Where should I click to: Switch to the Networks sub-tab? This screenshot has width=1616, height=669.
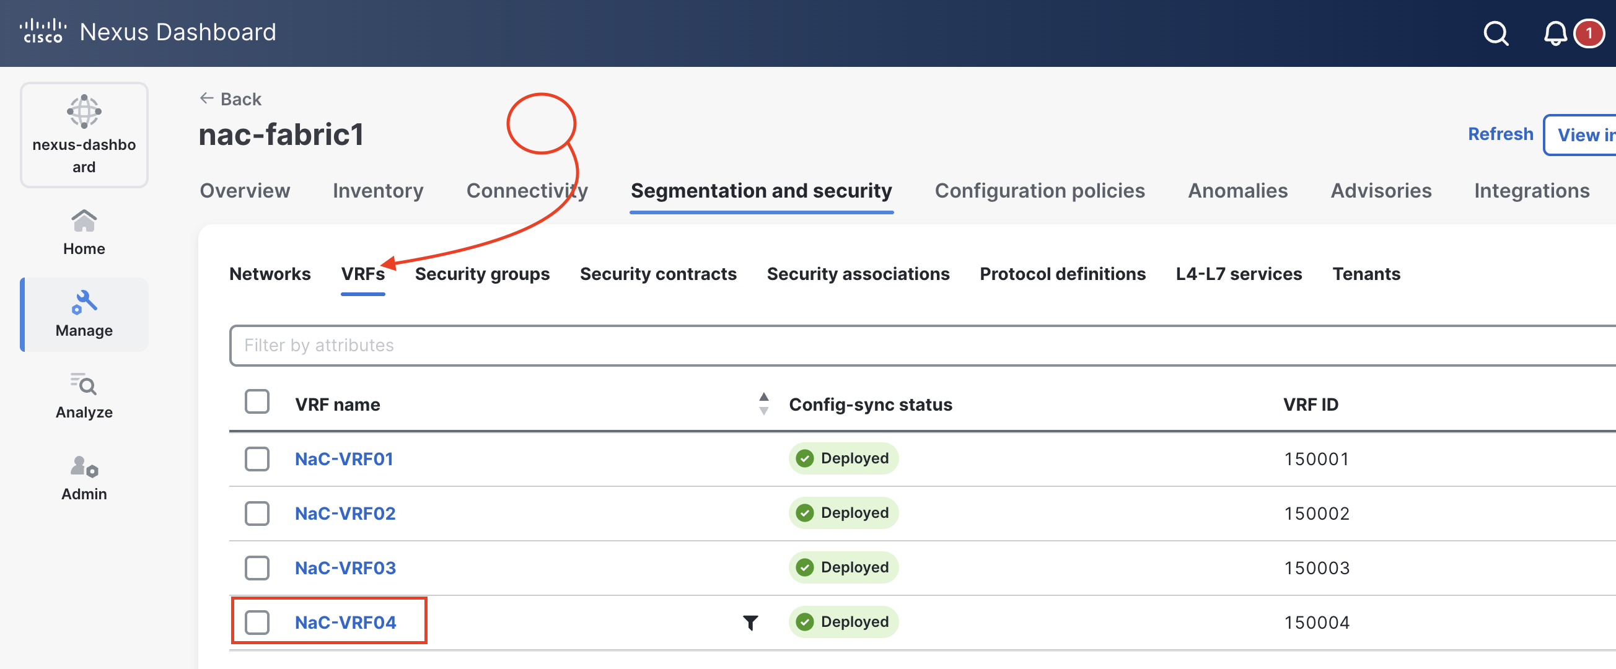tap(270, 274)
